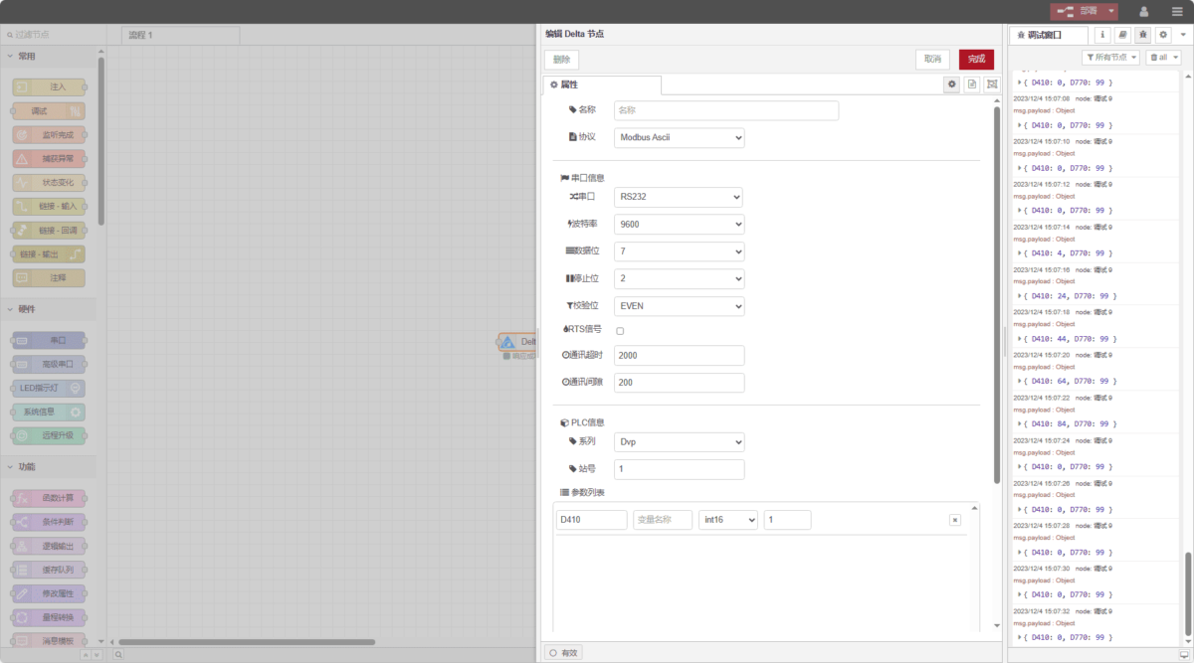Toggle the RTS信号 checkbox
The image size is (1194, 663).
pyautogui.click(x=620, y=331)
